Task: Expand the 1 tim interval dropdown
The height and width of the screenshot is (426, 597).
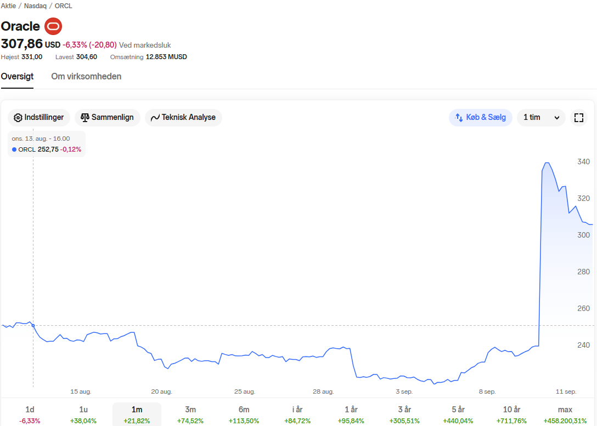Action: (541, 117)
